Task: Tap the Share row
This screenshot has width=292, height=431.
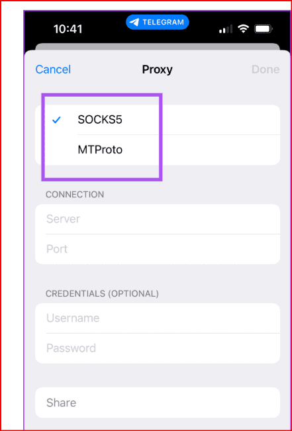Action: (x=158, y=403)
